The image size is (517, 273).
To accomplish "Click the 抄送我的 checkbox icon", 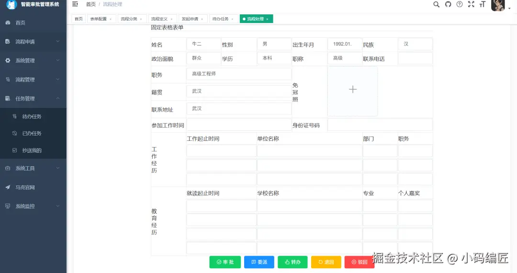I will click(x=14, y=150).
